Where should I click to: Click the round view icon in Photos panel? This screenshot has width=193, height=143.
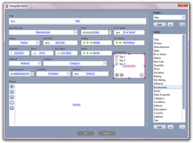(x=12, y=108)
